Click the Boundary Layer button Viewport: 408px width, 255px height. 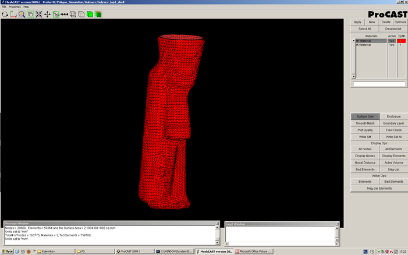pyautogui.click(x=393, y=123)
